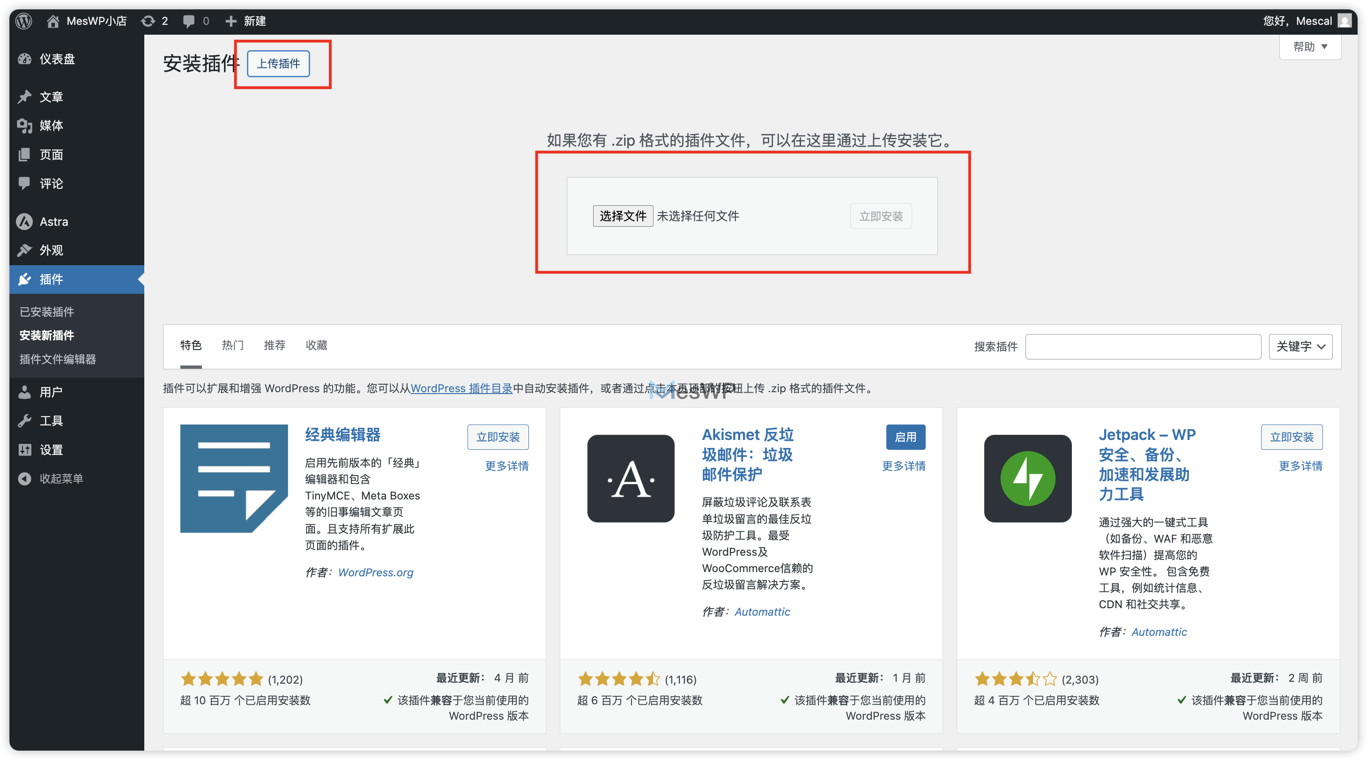The height and width of the screenshot is (760, 1367).
Task: Click the WordPress logo icon
Action: (24, 21)
